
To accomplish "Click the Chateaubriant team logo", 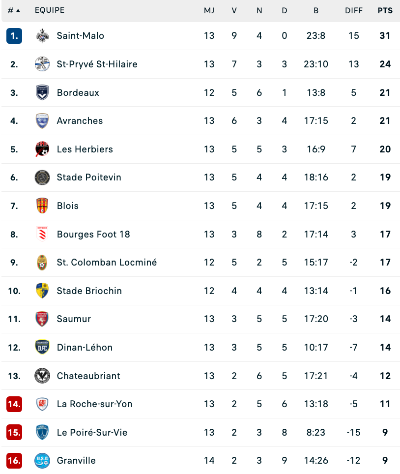I will pos(42,376).
